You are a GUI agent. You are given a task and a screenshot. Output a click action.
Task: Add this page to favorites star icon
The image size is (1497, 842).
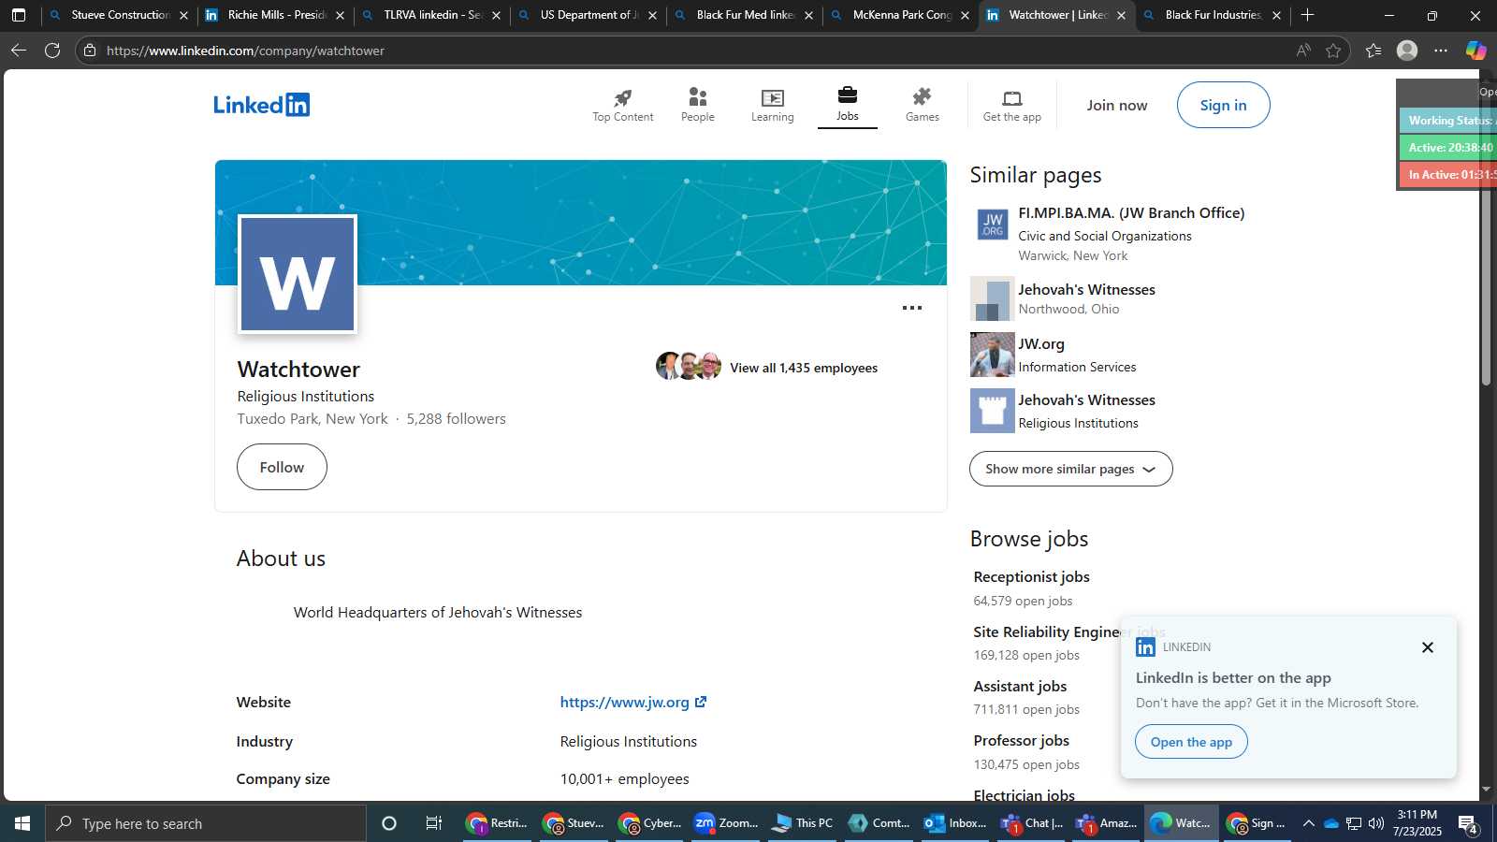1333,51
